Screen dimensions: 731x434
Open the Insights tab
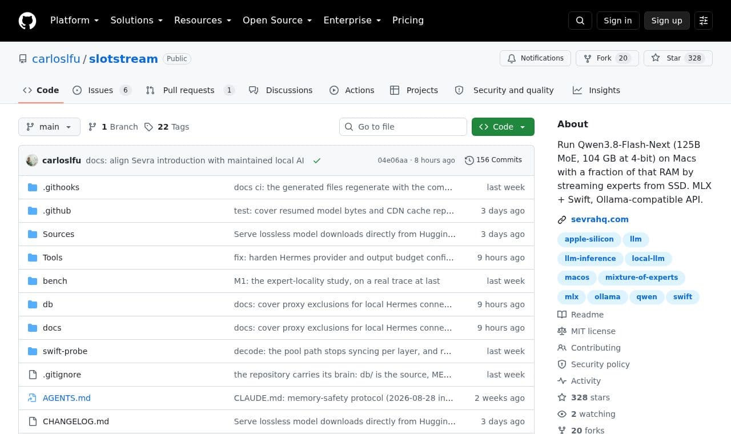(x=596, y=90)
